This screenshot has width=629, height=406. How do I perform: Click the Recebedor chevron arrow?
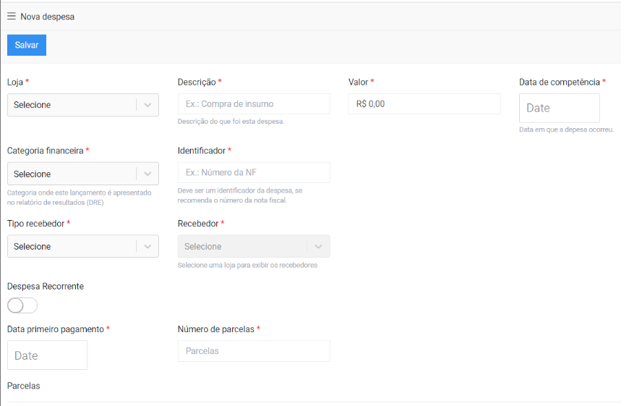click(318, 246)
